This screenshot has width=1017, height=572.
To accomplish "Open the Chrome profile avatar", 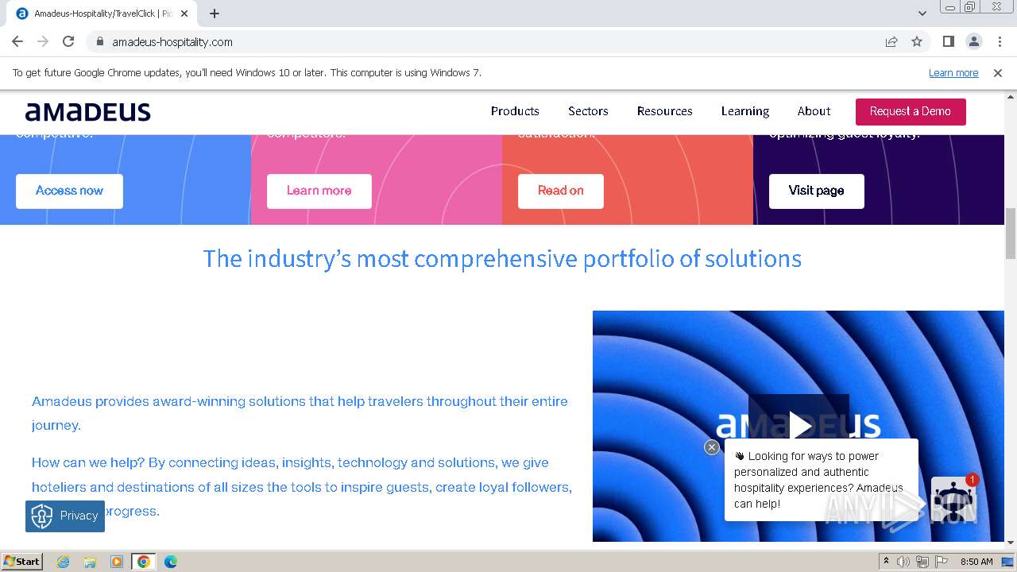I will [x=974, y=42].
